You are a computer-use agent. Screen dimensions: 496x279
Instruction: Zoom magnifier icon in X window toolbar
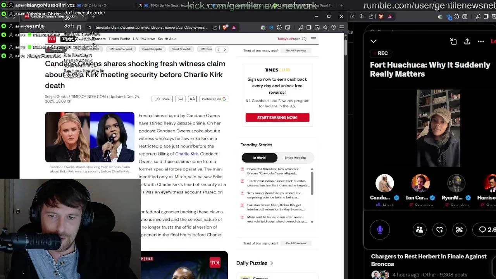pyautogui.click(x=362, y=16)
